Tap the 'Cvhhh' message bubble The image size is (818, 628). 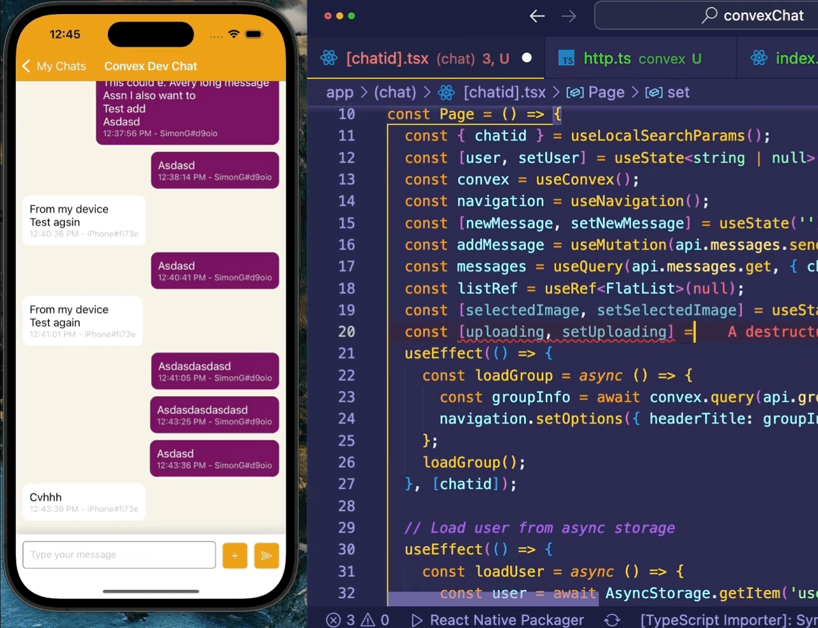(84, 502)
